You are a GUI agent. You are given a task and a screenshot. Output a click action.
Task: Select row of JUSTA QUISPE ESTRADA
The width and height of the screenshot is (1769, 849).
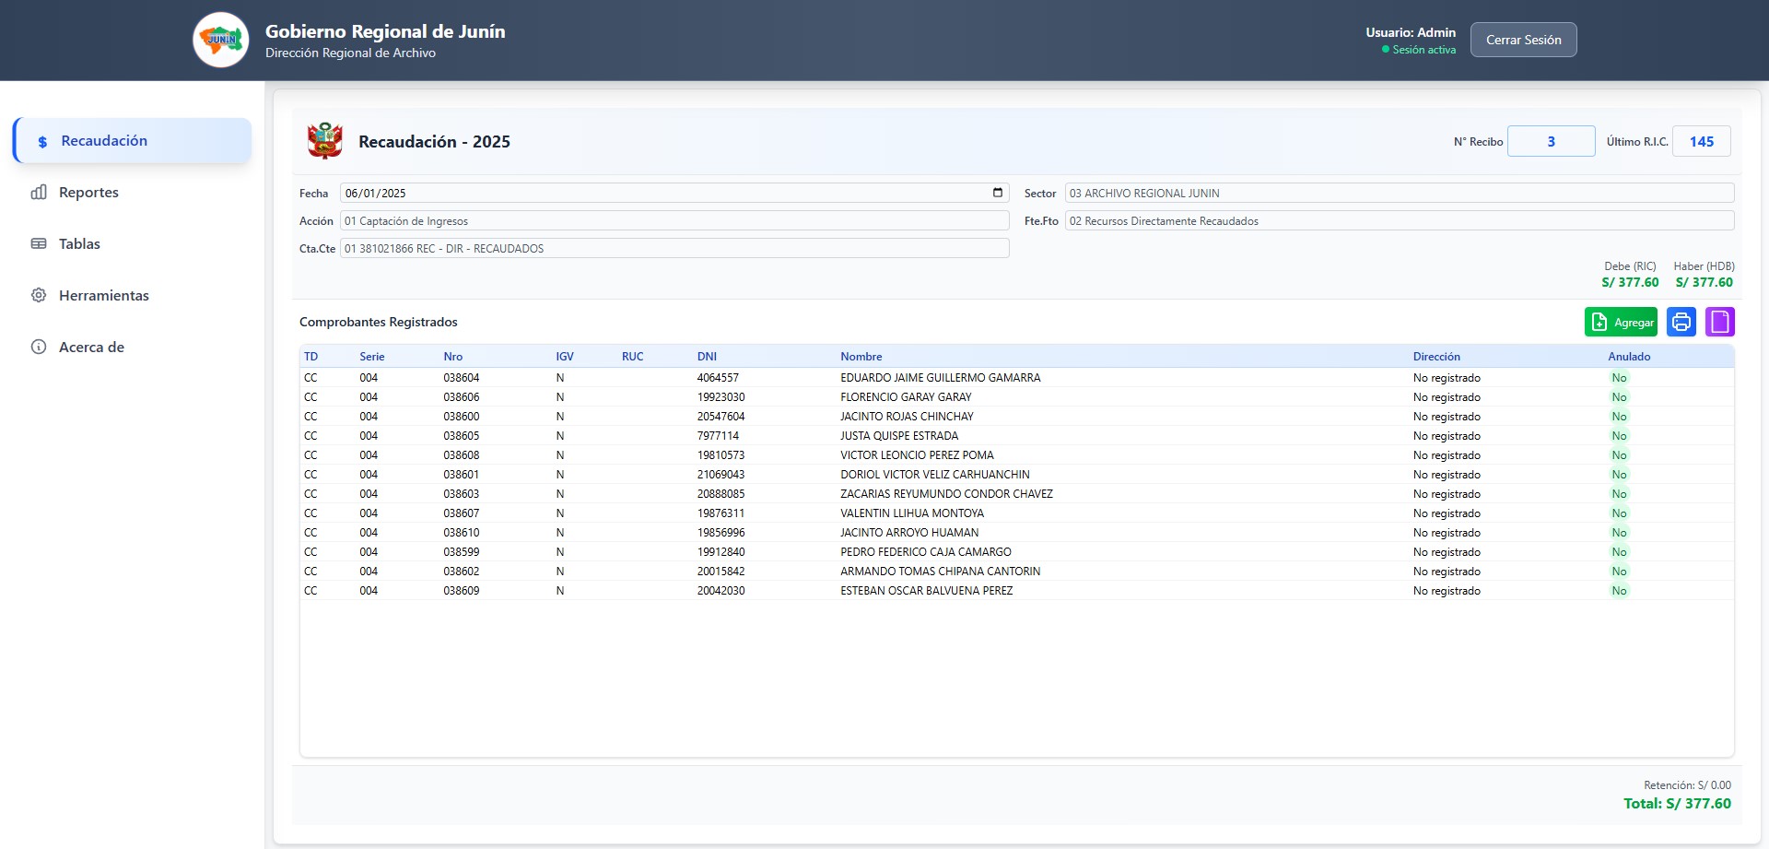click(x=1016, y=436)
